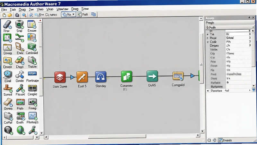This screenshot has width=257, height=145.
Task: Select the Frax palette icon
Action: coord(7,24)
